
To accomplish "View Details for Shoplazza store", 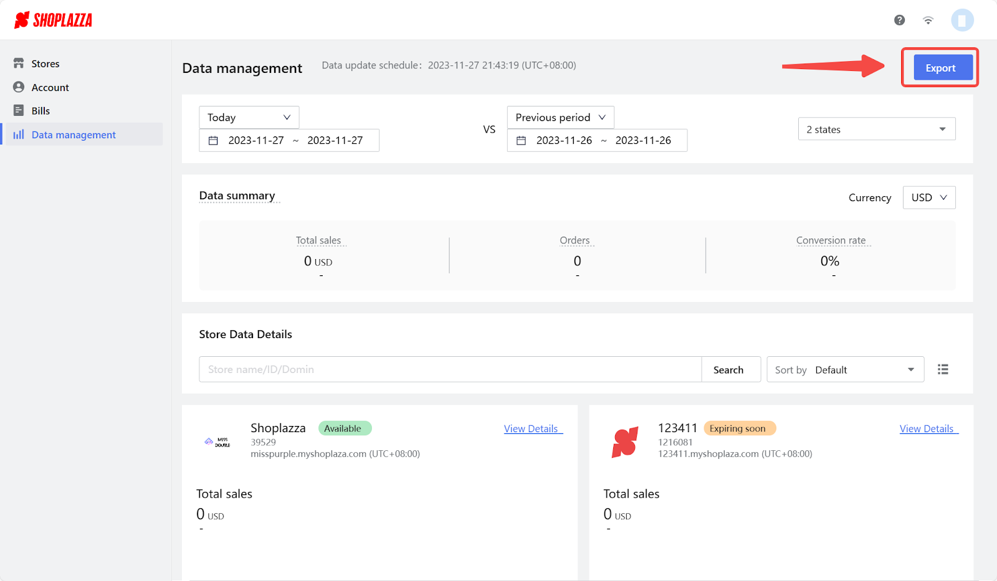I will (x=533, y=428).
